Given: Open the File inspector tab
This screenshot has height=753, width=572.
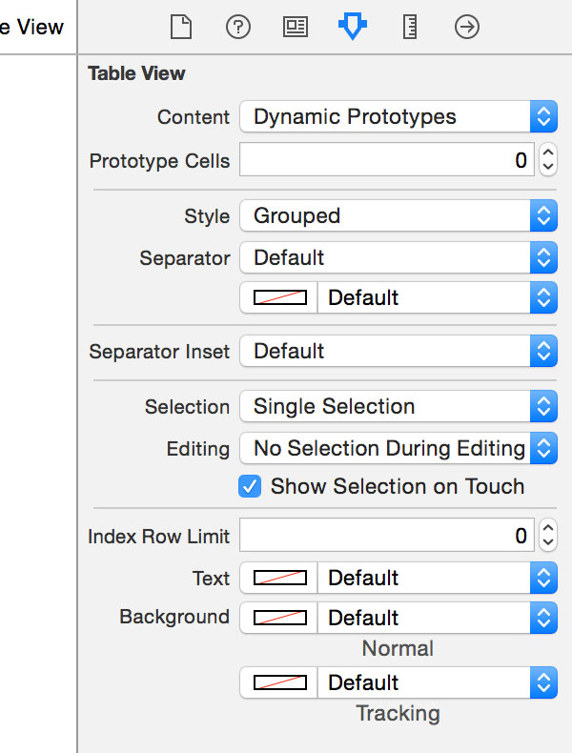Looking at the screenshot, I should pos(181,27).
